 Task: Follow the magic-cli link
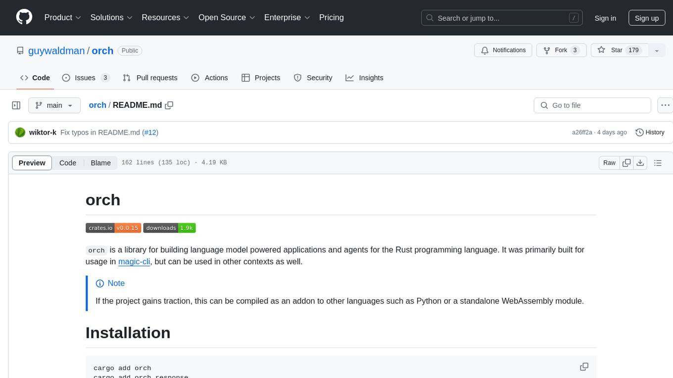pos(134,261)
